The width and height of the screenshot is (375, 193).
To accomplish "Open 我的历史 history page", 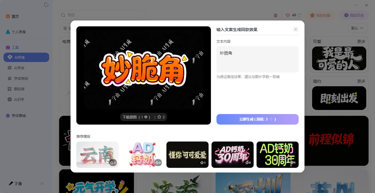I will tap(354, 15).
